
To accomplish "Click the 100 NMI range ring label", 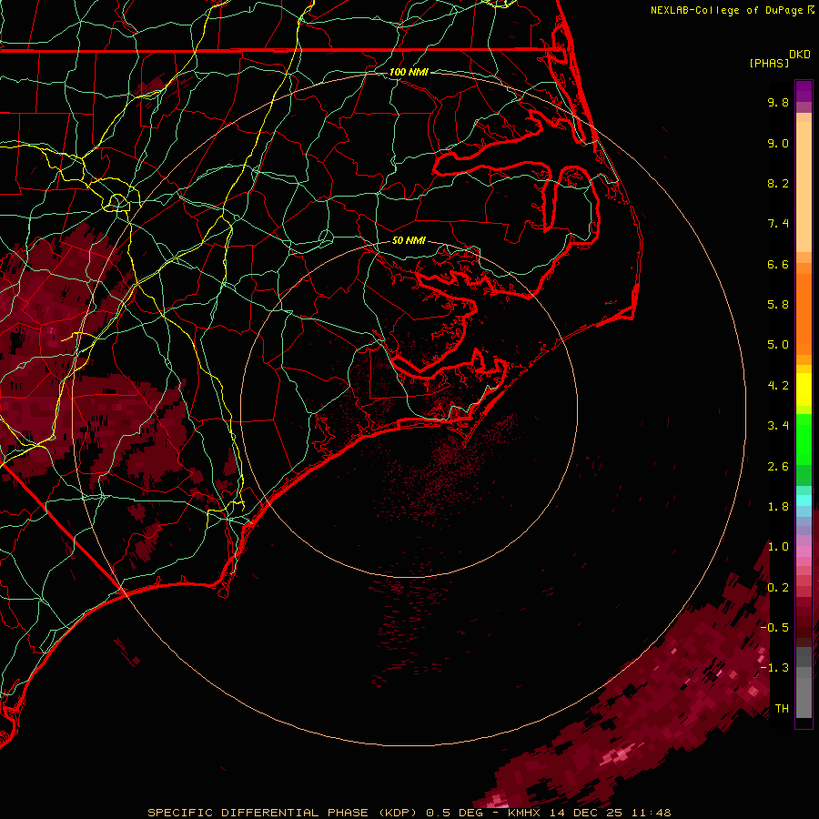I will click(x=409, y=72).
